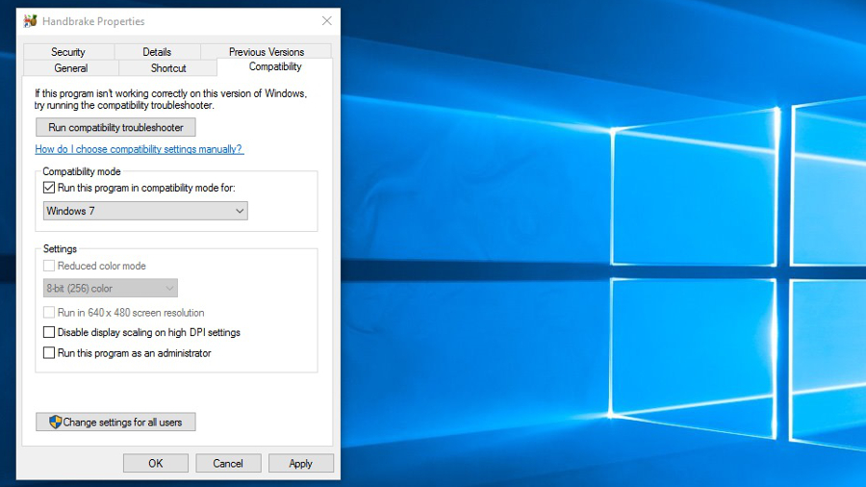The height and width of the screenshot is (487, 866).
Task: Open the Previous Versions tab
Action: [267, 52]
